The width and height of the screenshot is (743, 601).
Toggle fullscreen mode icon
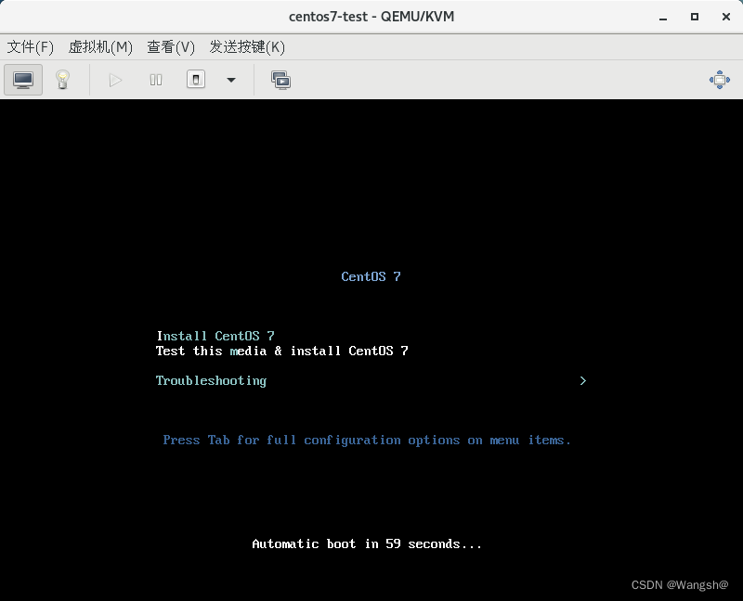719,80
